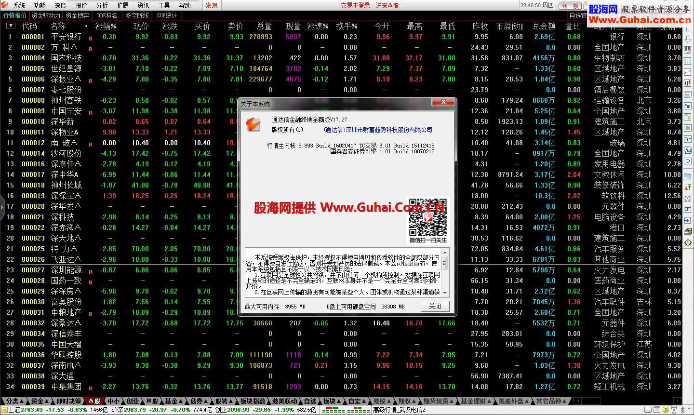
Task: Click the logo icon inside the about dialog
Action: (x=253, y=124)
